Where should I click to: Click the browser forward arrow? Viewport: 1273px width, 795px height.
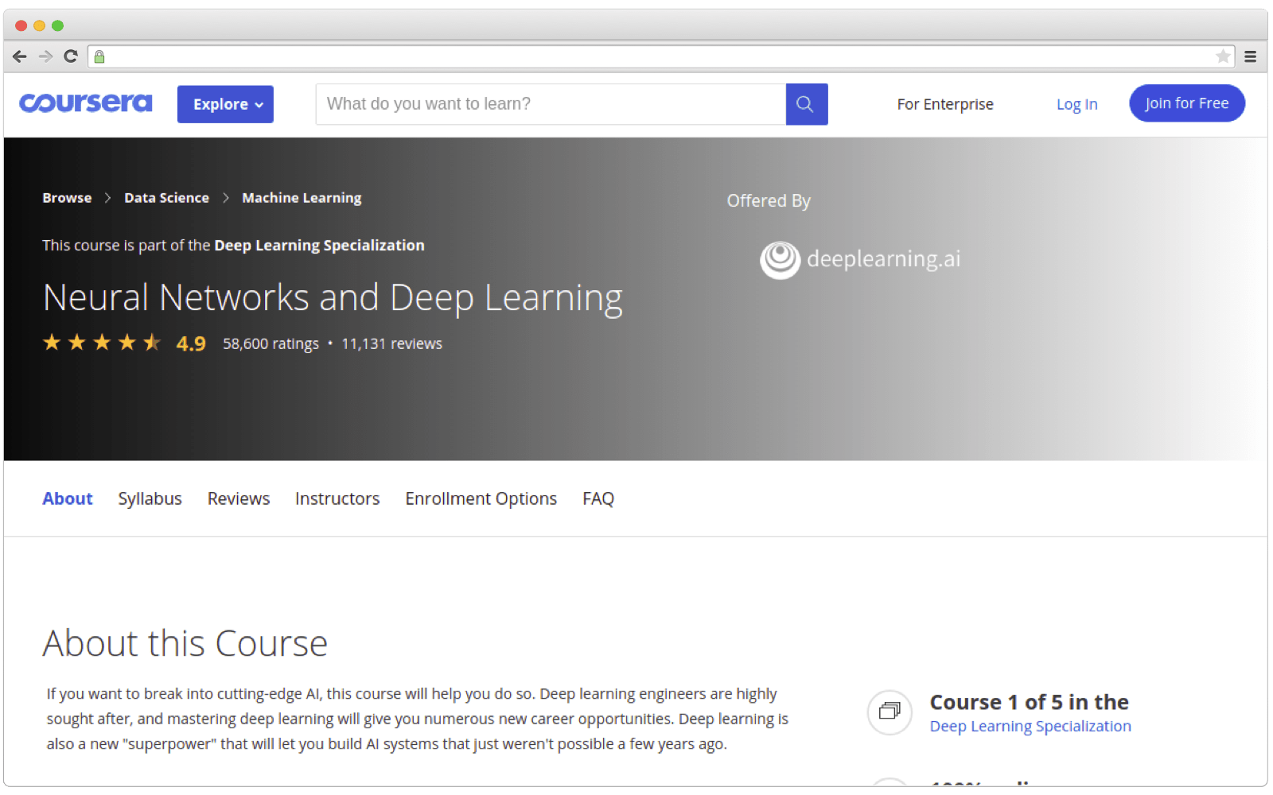pyautogui.click(x=45, y=56)
